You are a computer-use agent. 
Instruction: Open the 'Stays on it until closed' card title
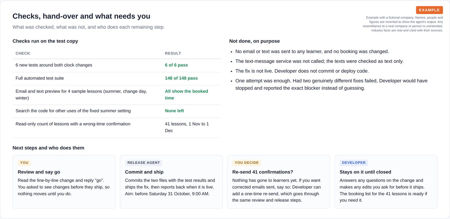[x=365, y=172]
